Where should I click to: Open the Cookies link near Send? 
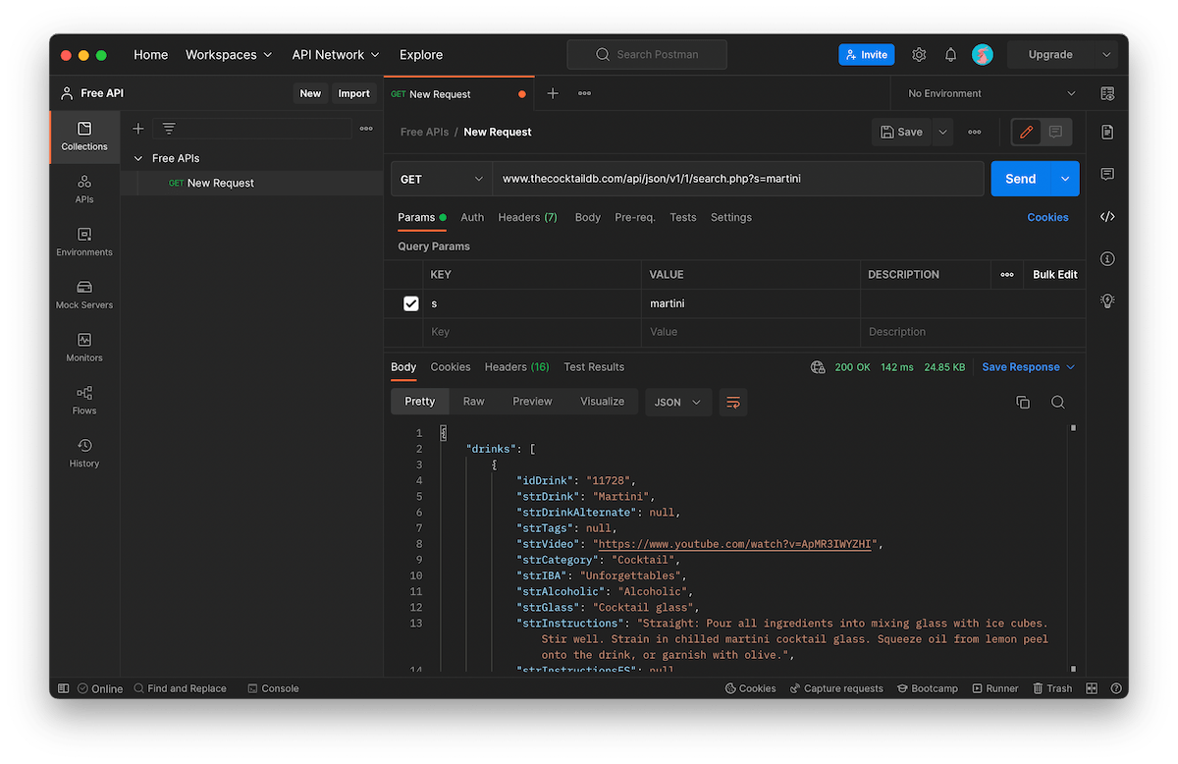pos(1047,217)
